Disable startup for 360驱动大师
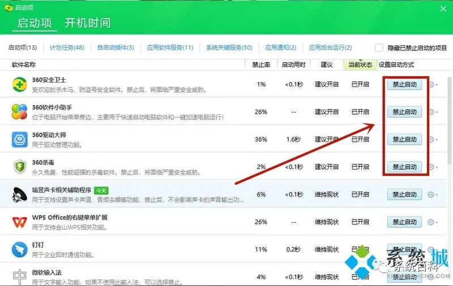 404,140
